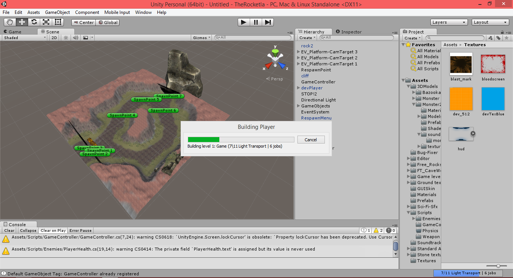This screenshot has height=278, width=513.
Task: Select the SpawnPoint 6 marker in scene
Action: [163, 110]
